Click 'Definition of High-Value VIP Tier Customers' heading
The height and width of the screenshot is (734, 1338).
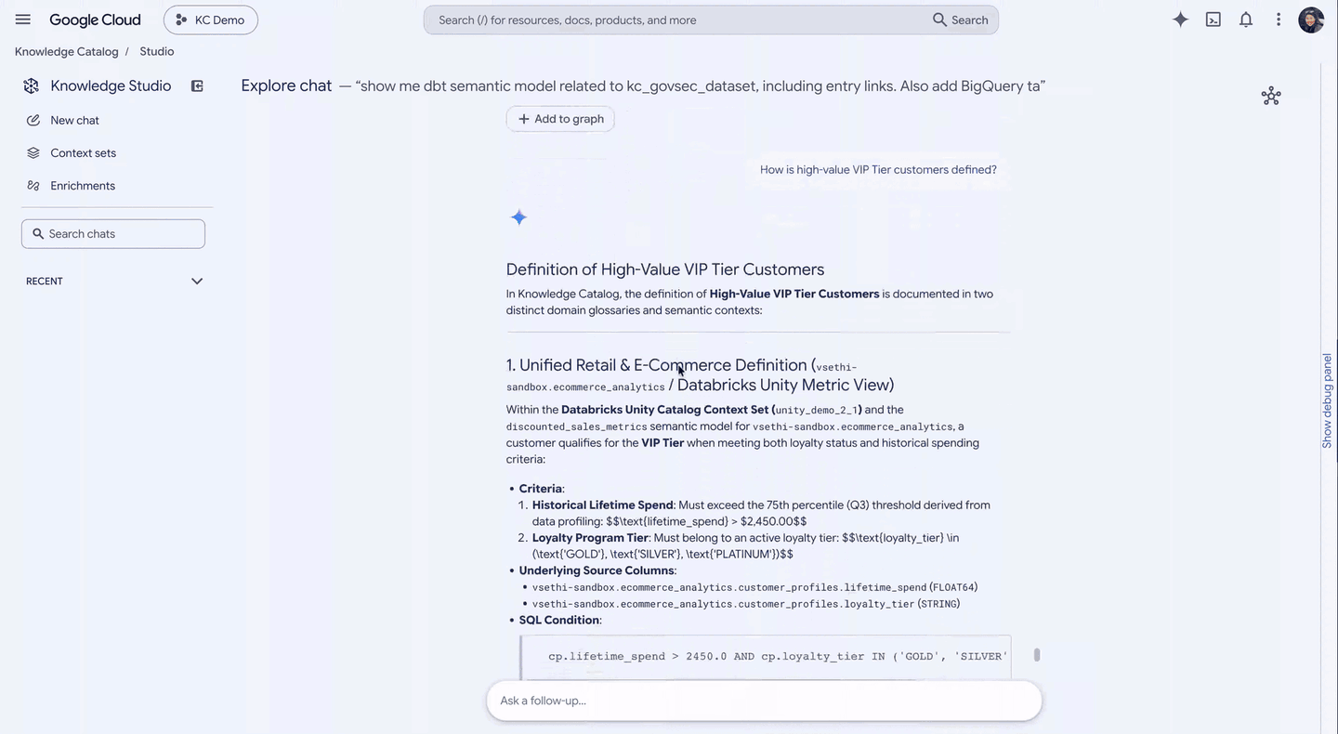point(665,269)
